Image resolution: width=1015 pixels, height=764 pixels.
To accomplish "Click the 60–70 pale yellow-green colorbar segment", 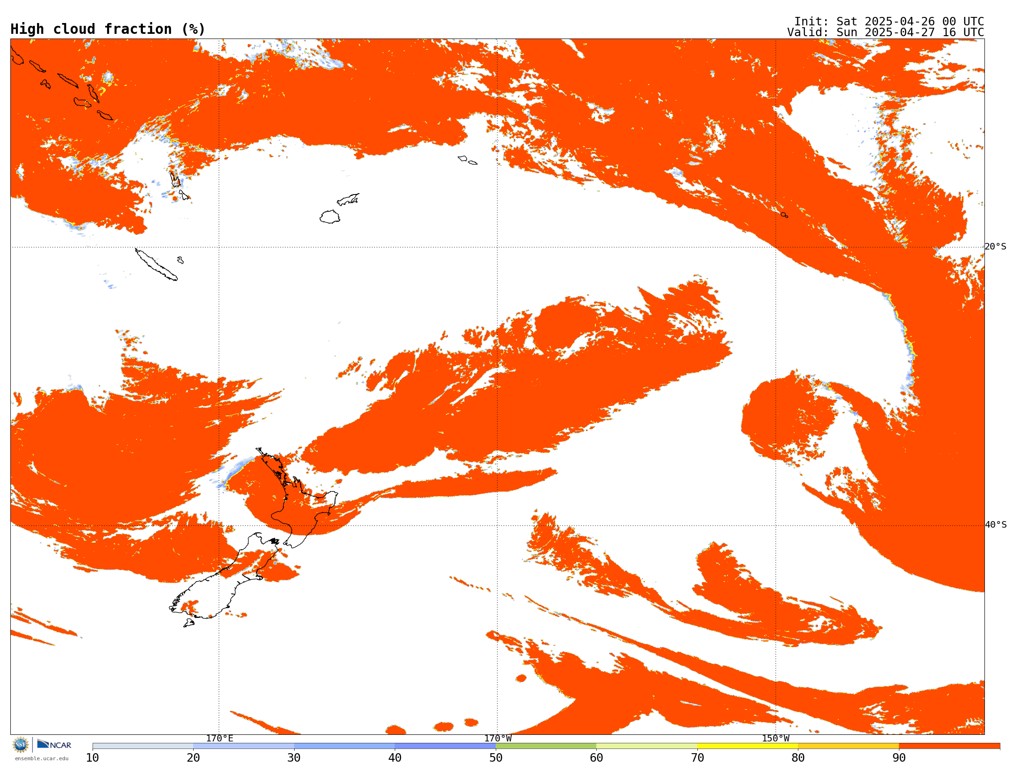I will 647,746.
